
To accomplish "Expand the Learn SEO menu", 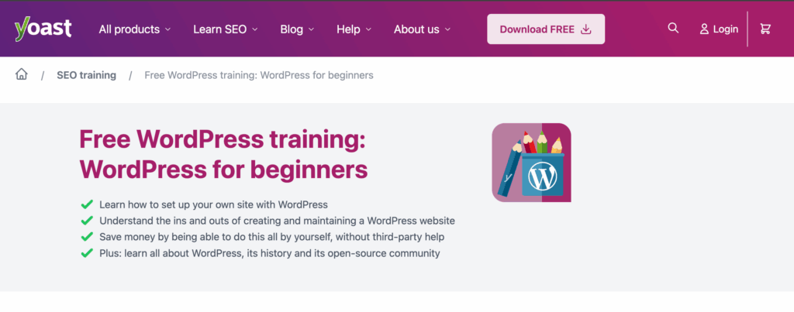I will [x=226, y=29].
